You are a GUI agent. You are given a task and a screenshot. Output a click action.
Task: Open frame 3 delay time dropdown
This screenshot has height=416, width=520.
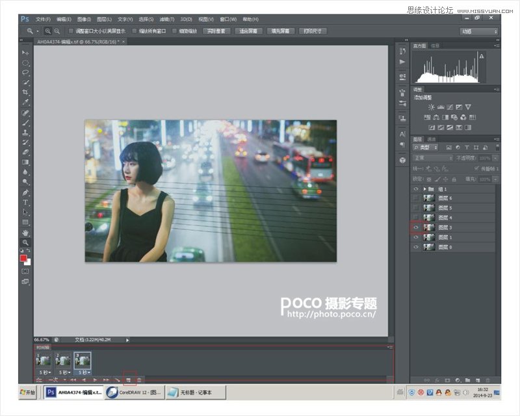point(83,372)
